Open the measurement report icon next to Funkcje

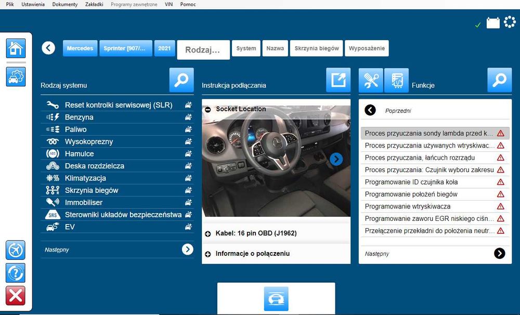click(396, 80)
